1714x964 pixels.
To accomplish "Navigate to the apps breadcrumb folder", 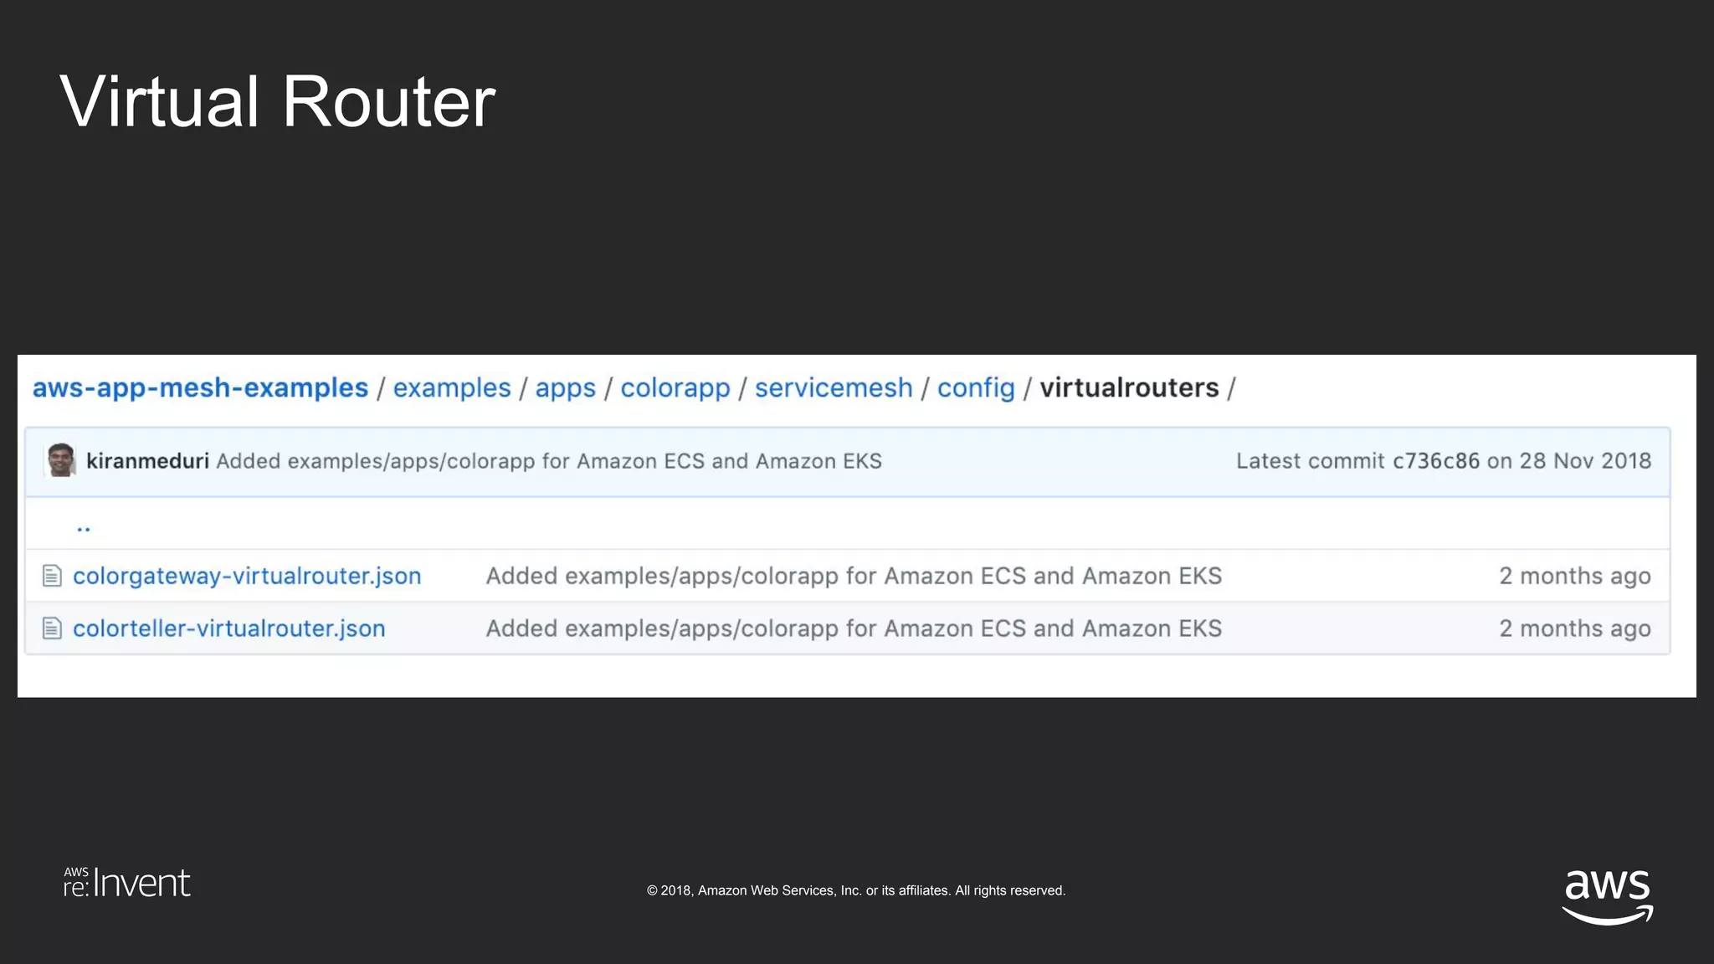I will pyautogui.click(x=565, y=388).
